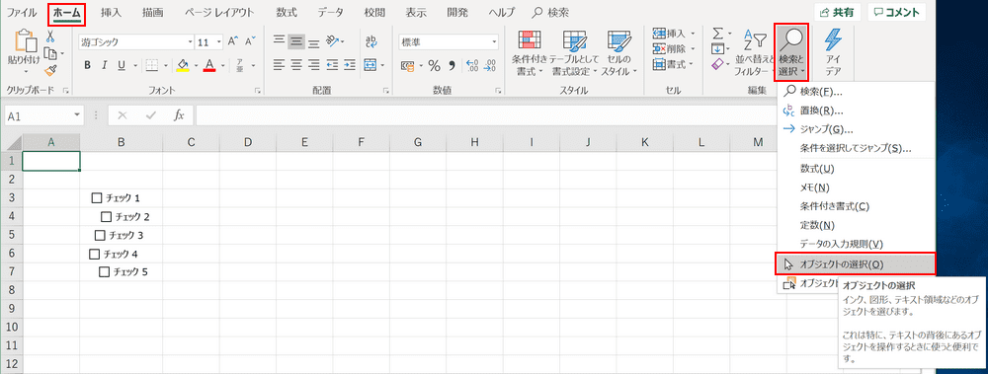Click the Clear eraser icon

coord(718,65)
